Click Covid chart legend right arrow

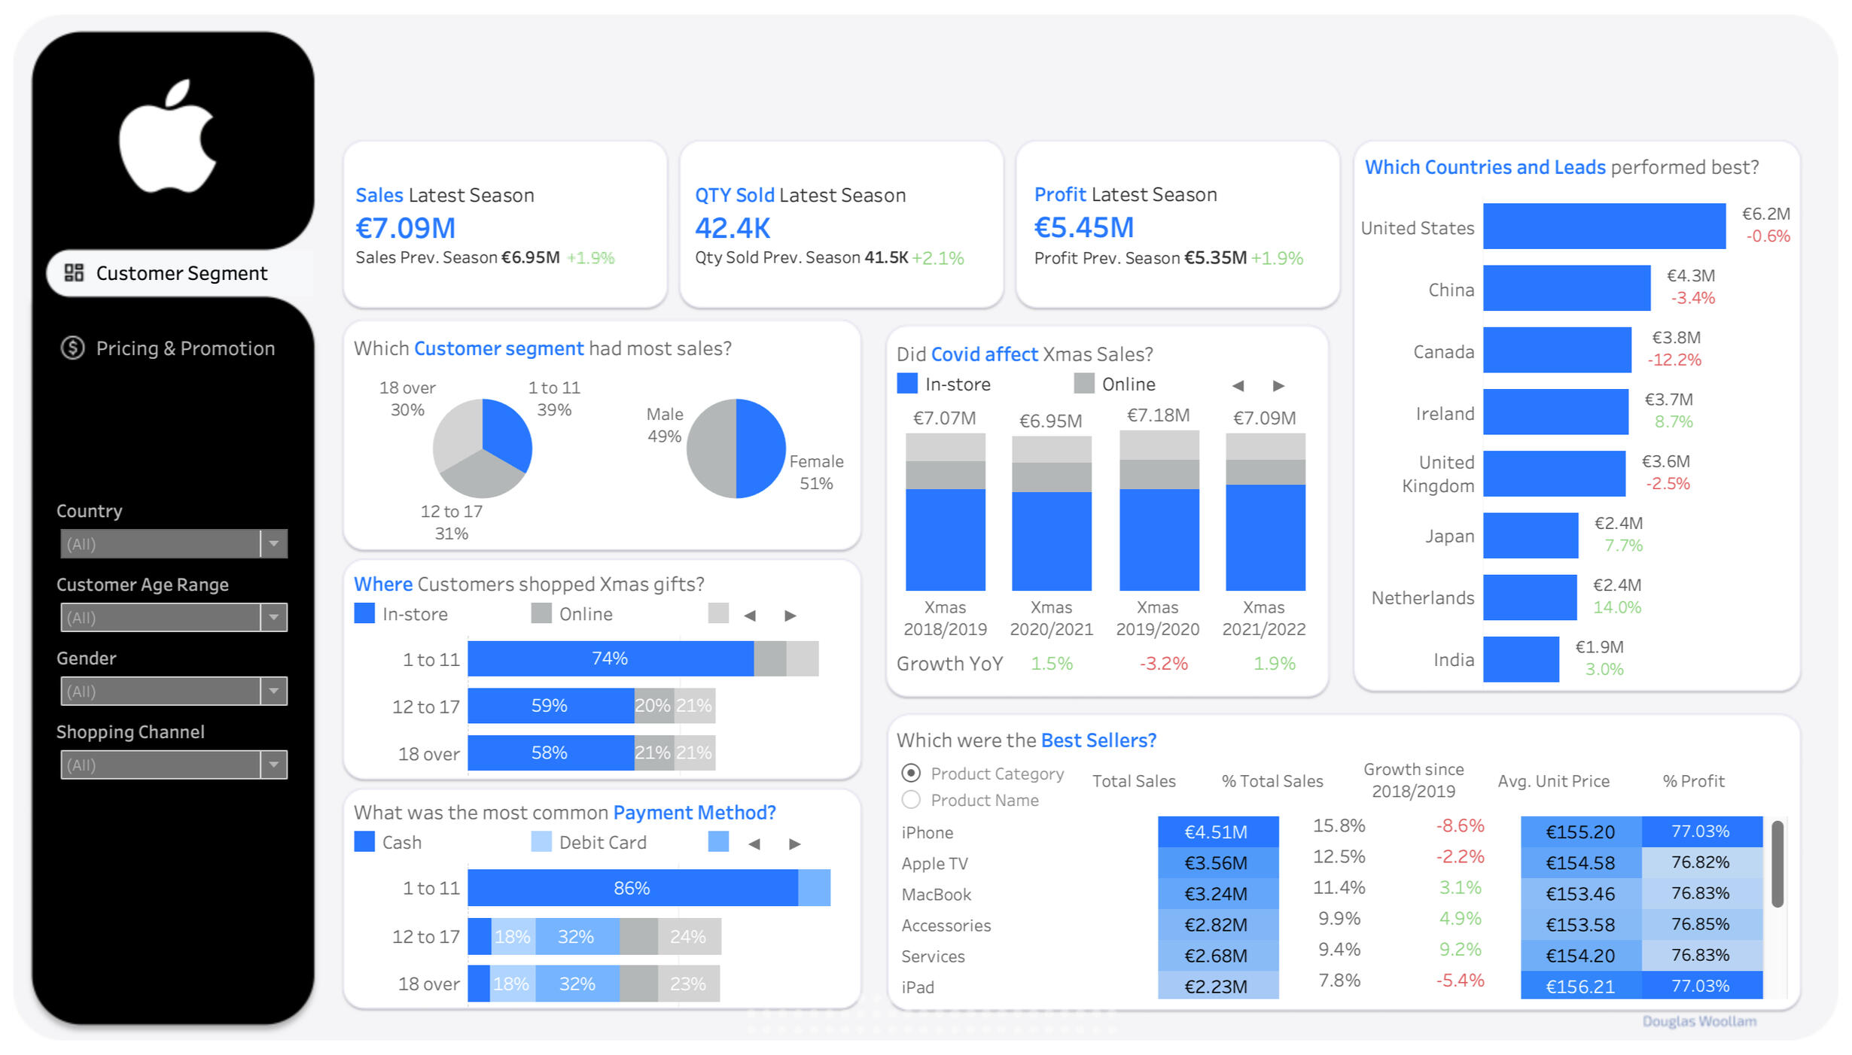tap(1278, 386)
